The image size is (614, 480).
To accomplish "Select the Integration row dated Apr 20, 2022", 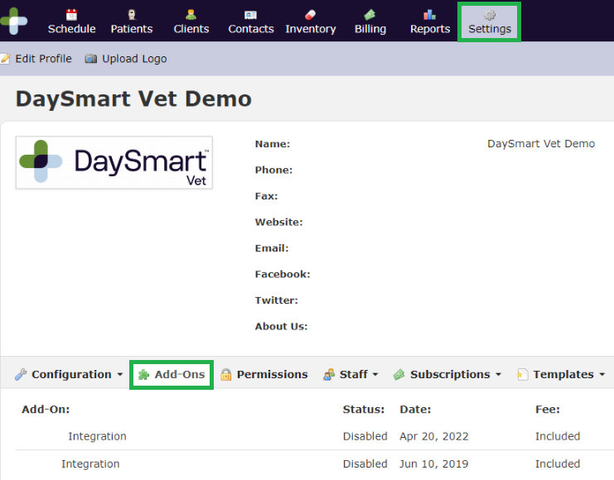I will pos(98,436).
